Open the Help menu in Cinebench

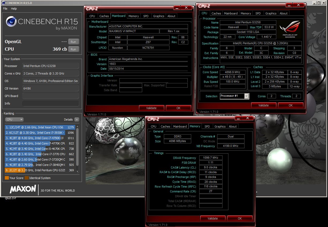click(x=14, y=9)
